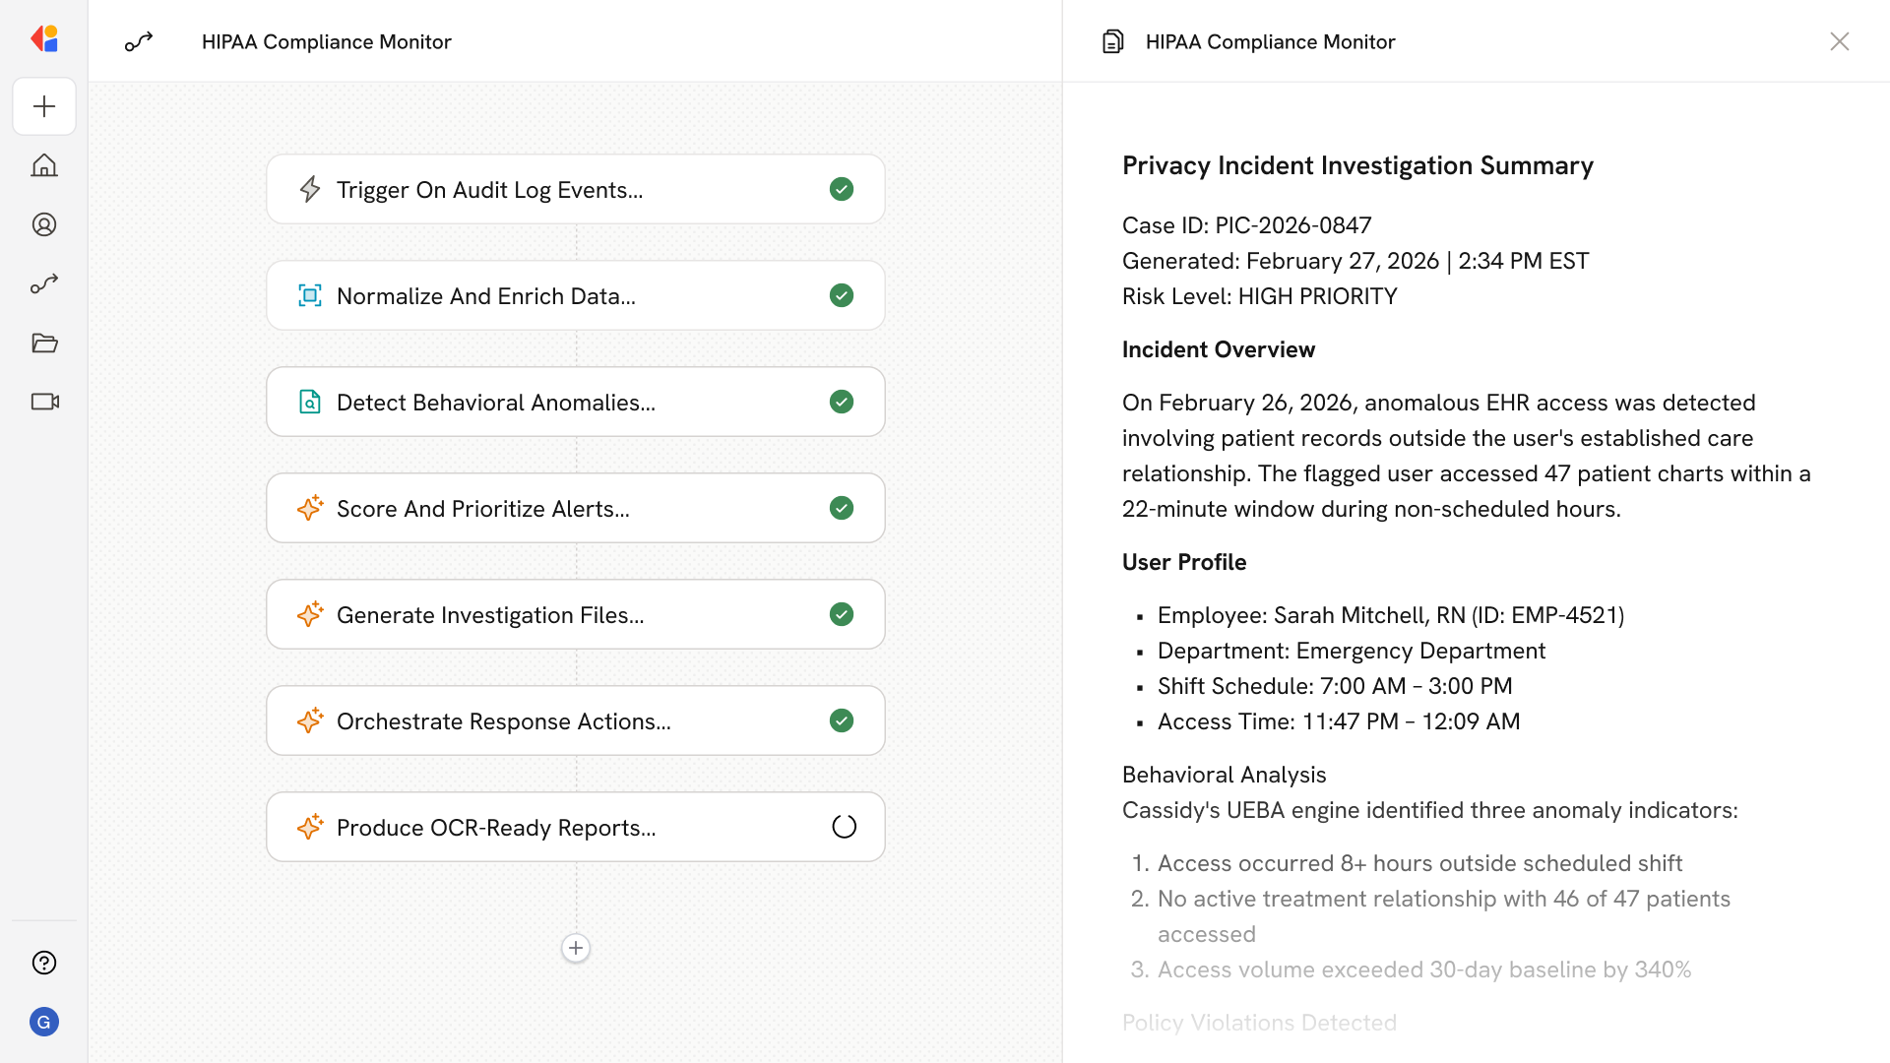Open the user profile sidebar icon
This screenshot has height=1063, width=1890.
(x=44, y=224)
